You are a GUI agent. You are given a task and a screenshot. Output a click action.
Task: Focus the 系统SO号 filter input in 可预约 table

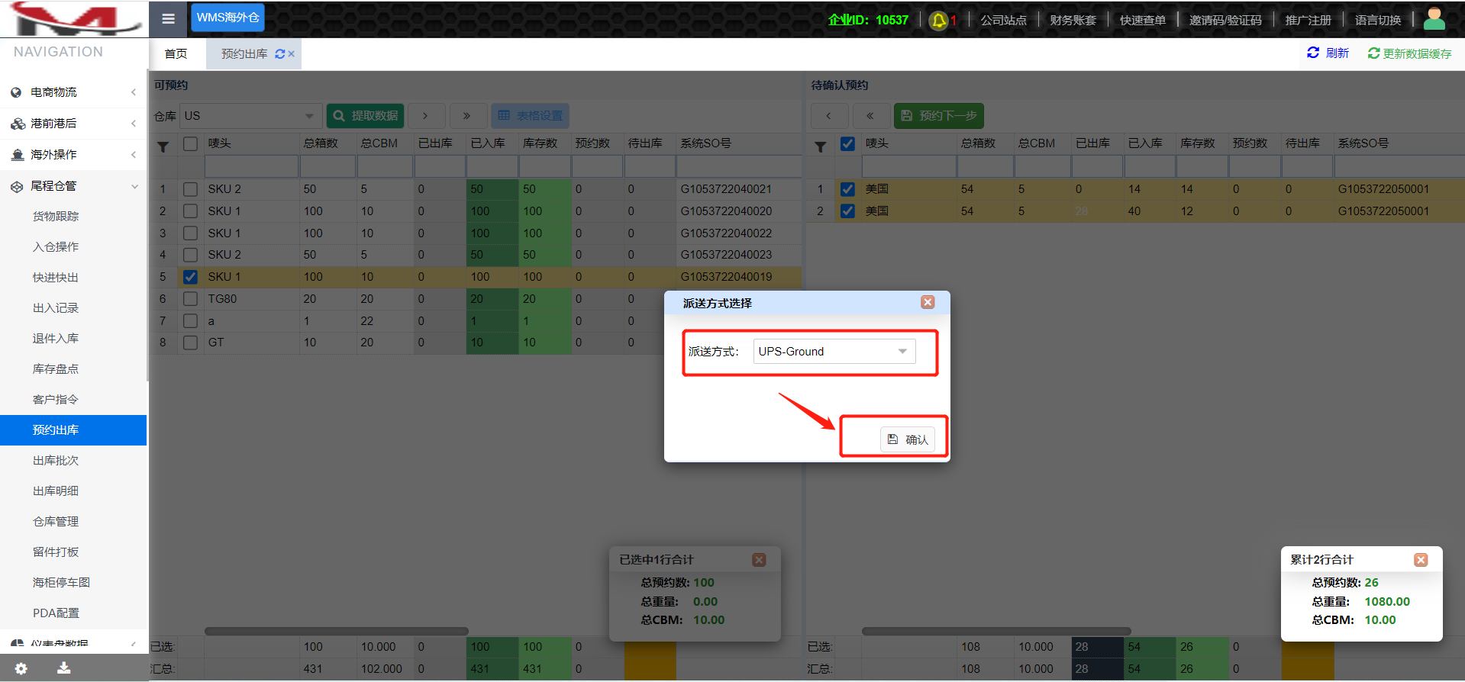coord(739,166)
